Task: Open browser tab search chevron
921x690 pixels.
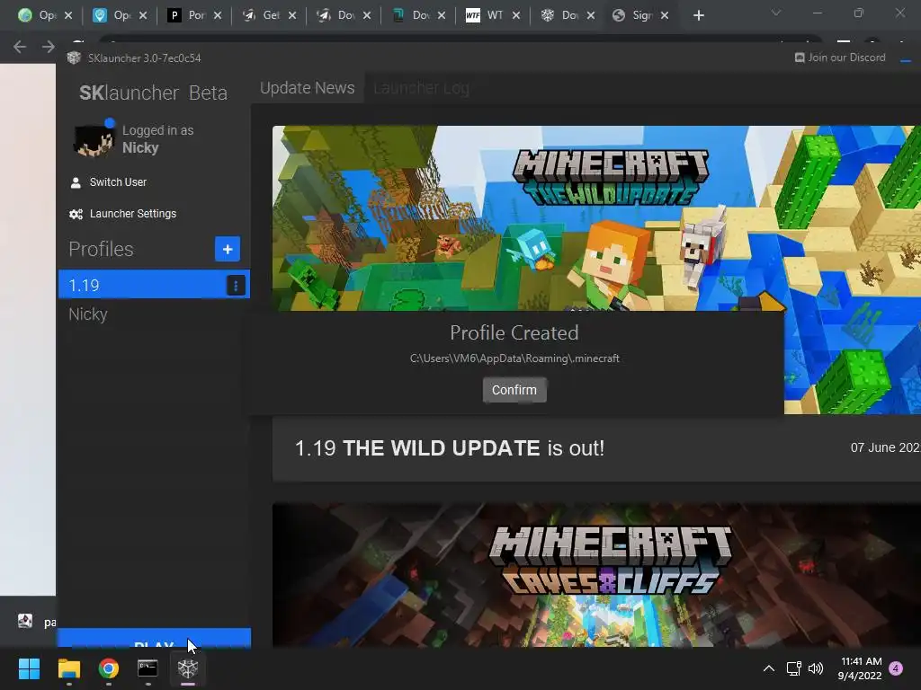Action: tap(776, 13)
